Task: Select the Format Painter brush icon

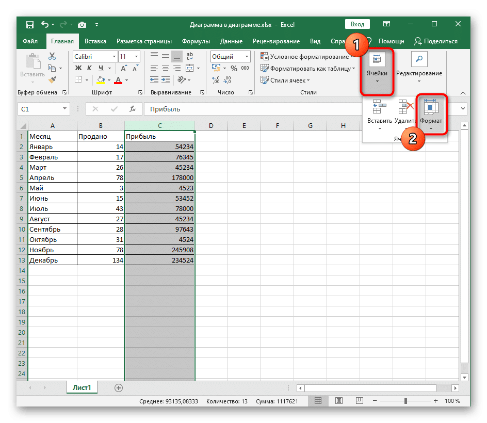Action: tap(52, 80)
